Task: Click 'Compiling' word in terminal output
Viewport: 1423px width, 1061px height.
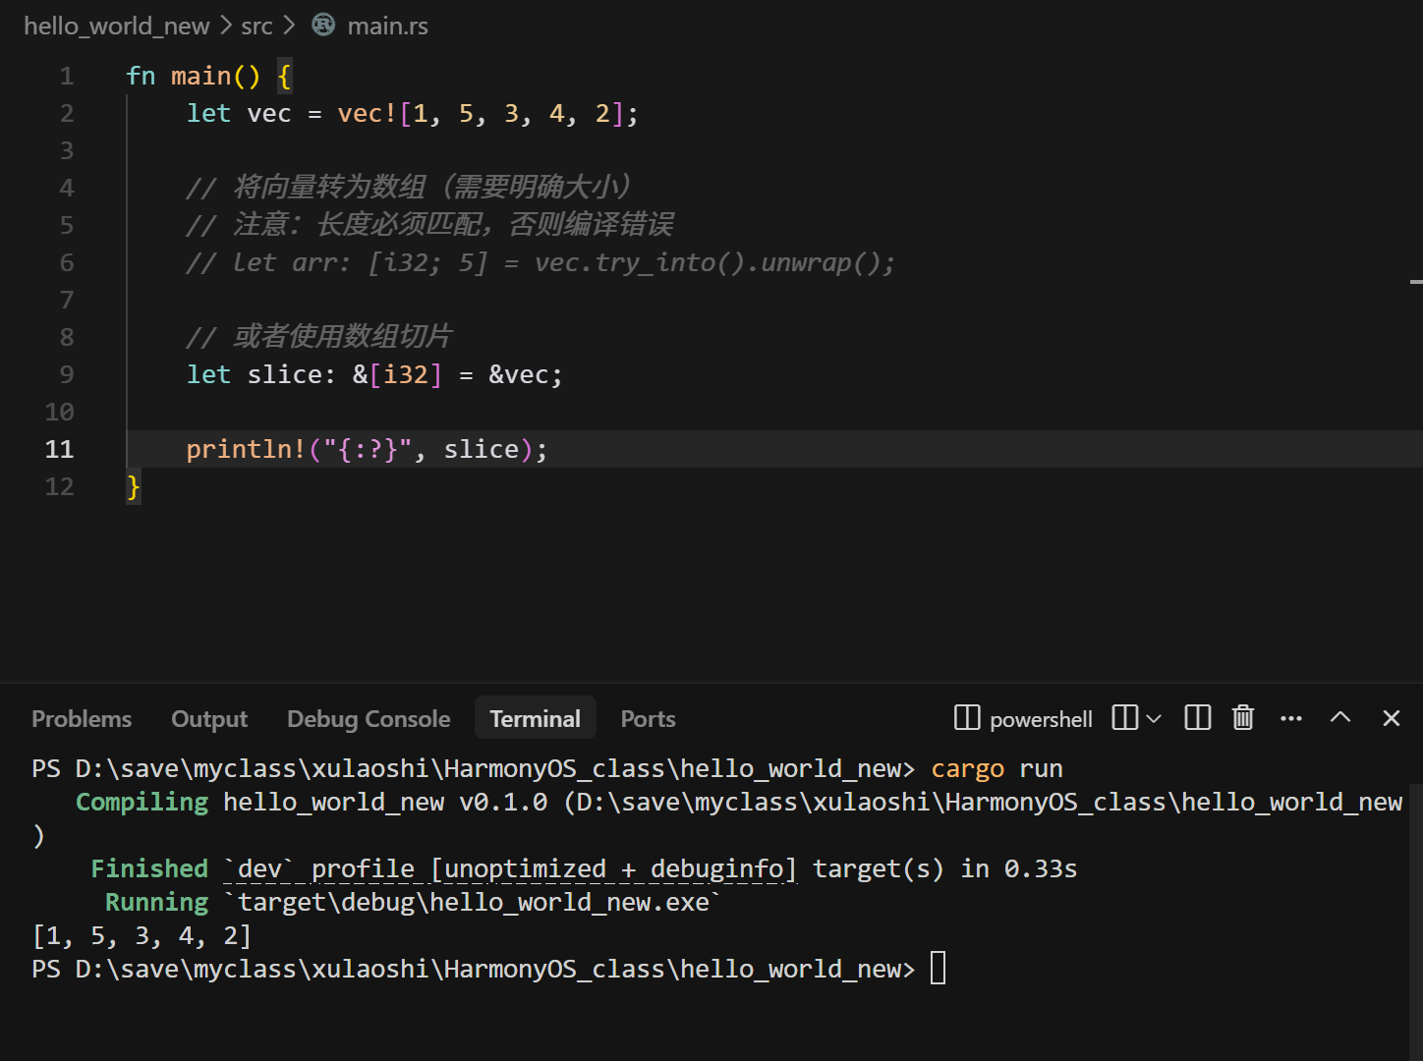Action: pyautogui.click(x=142, y=802)
